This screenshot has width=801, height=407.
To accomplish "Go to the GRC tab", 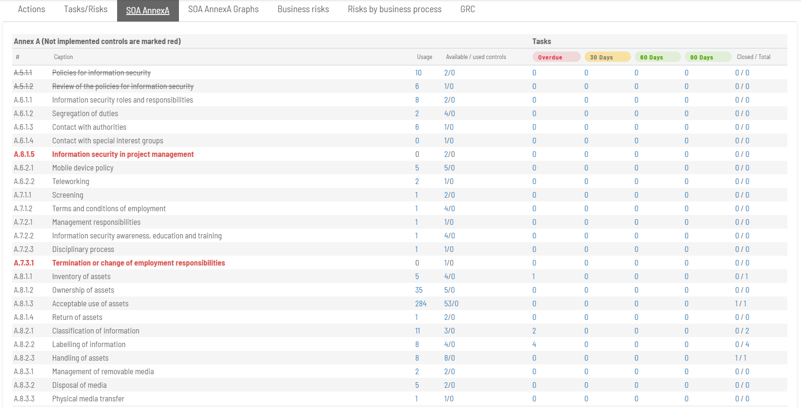I will pyautogui.click(x=467, y=9).
